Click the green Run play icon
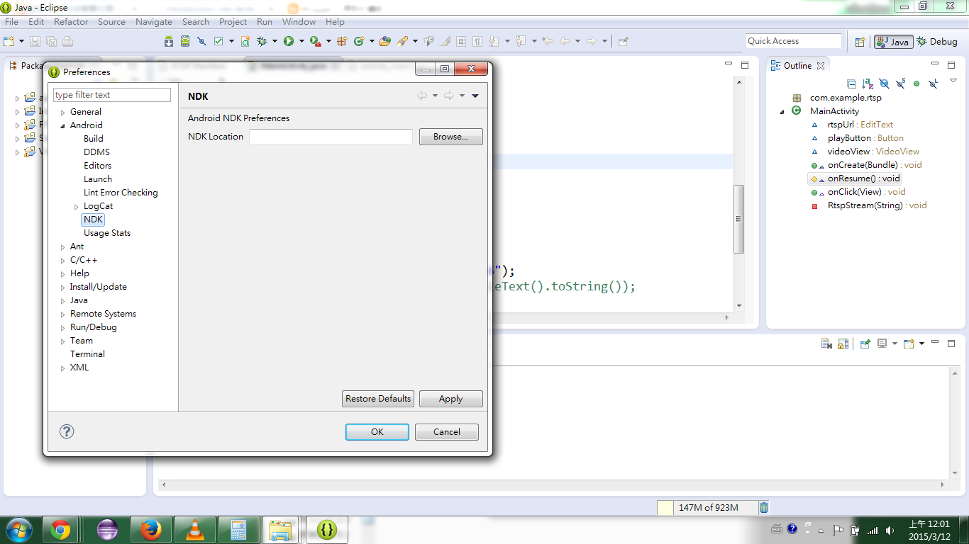 (289, 42)
